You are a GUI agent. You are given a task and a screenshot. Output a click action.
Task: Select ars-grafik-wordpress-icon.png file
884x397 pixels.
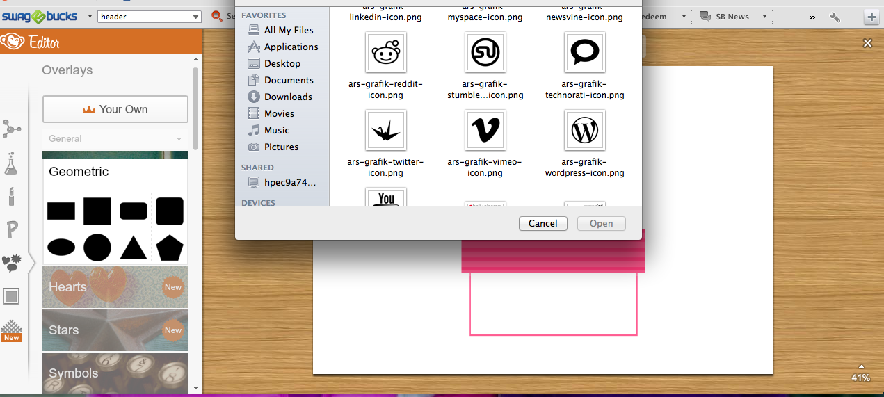pyautogui.click(x=585, y=130)
